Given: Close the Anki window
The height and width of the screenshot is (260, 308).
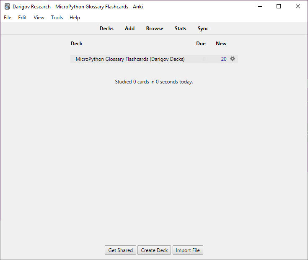Looking at the screenshot, I should coord(298,6).
